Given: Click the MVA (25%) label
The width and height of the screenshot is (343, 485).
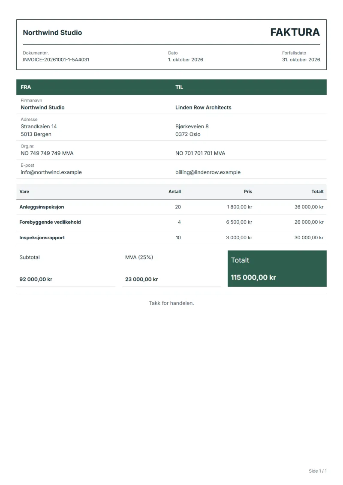Looking at the screenshot, I should click(139, 257).
